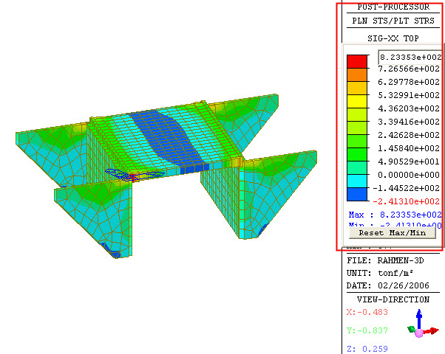Click the X:-0.483 view value
Screen dimensions: 445x354
tap(367, 312)
